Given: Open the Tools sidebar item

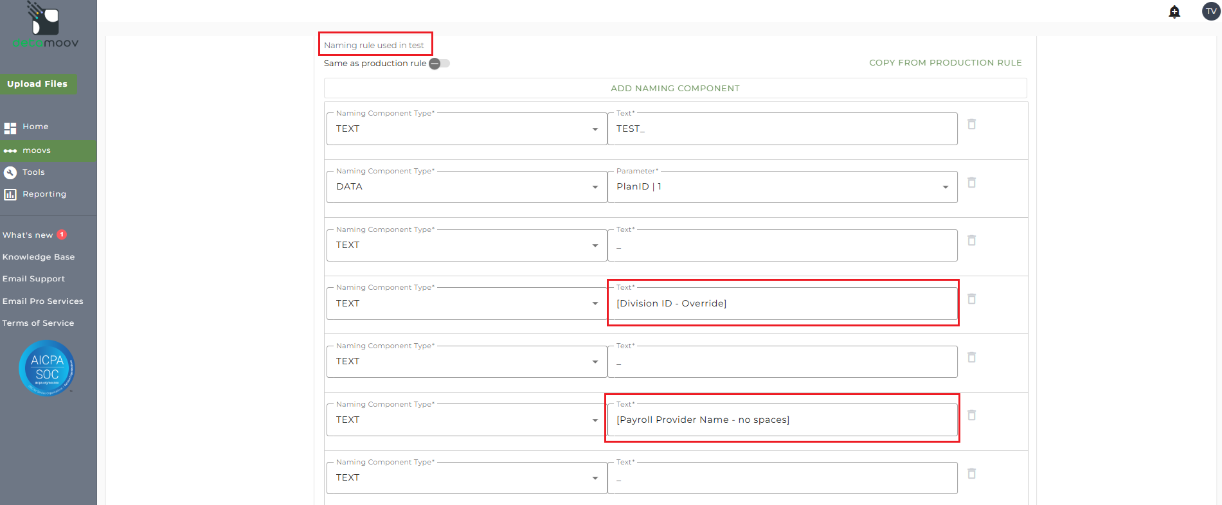Looking at the screenshot, I should click(x=33, y=172).
